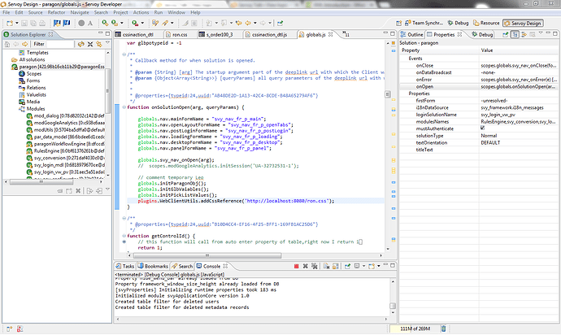Click the letter A font icon in toolbar

click(x=90, y=23)
